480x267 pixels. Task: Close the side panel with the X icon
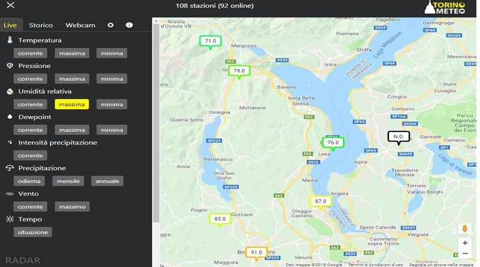coord(10,5)
